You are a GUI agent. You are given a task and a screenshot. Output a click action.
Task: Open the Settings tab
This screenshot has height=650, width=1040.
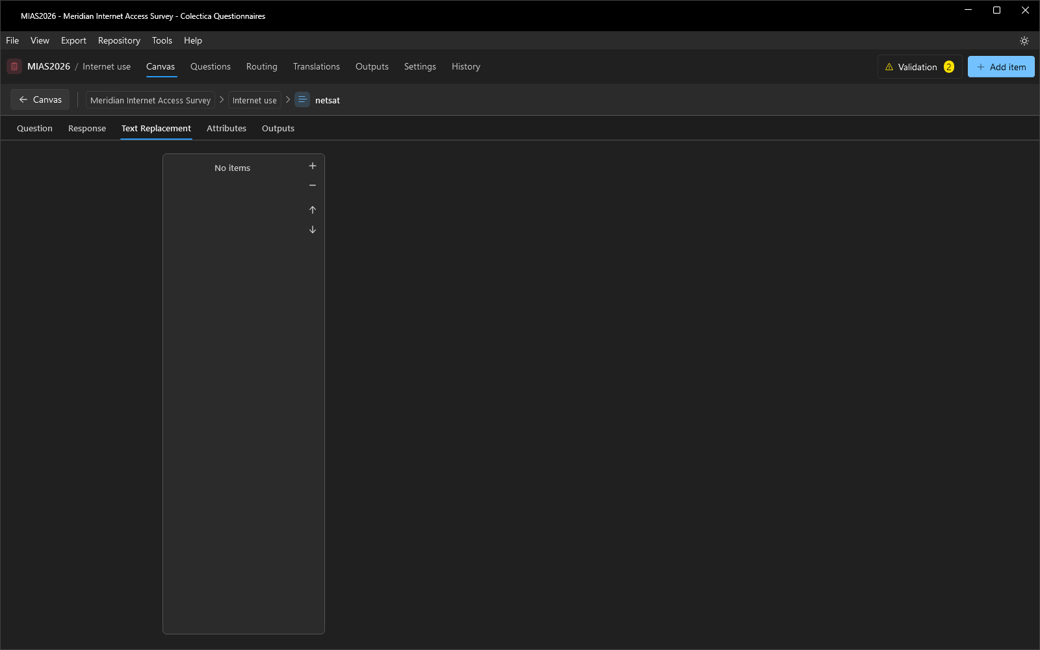pos(420,66)
